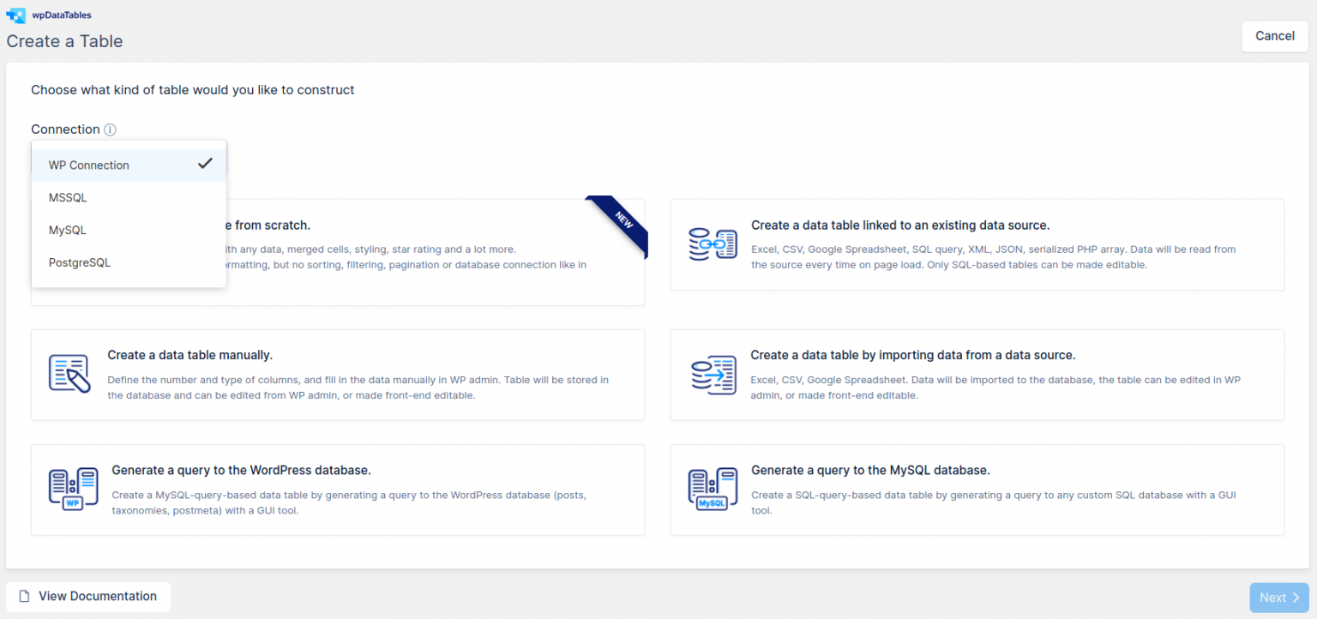The height and width of the screenshot is (619, 1317).
Task: Select the data table linked to existing source option
Action: coord(977,244)
